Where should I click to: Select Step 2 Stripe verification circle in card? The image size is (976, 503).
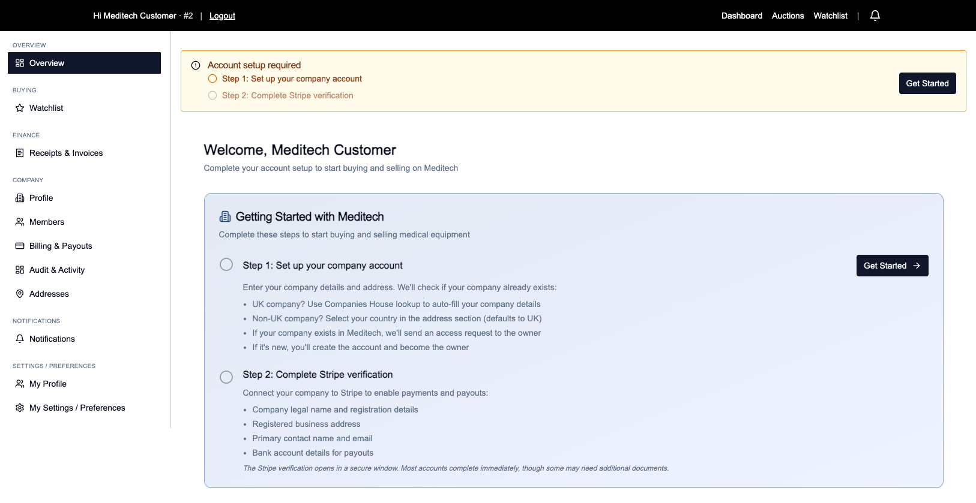tap(226, 377)
